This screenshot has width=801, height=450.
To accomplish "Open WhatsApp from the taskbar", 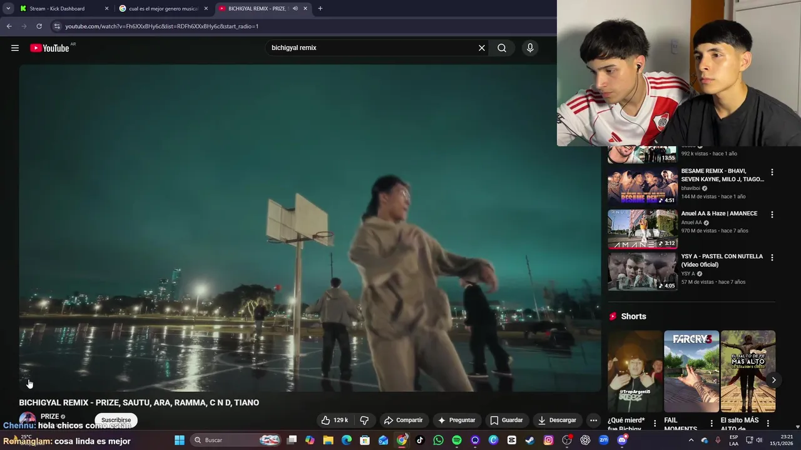I will tap(438, 440).
